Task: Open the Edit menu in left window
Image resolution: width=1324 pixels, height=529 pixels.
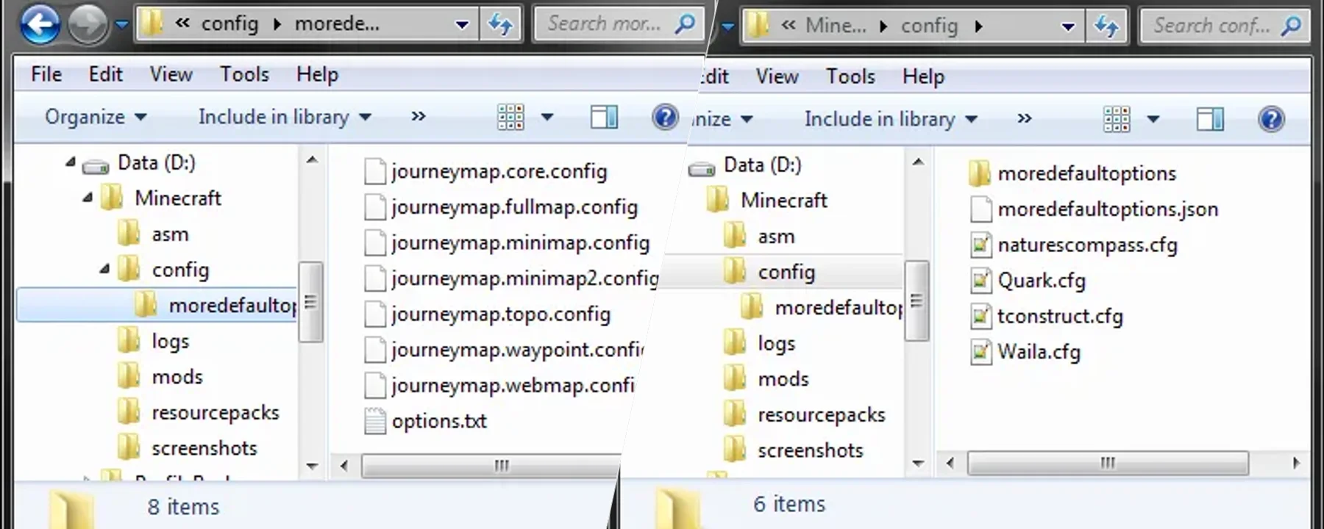Action: [x=106, y=74]
